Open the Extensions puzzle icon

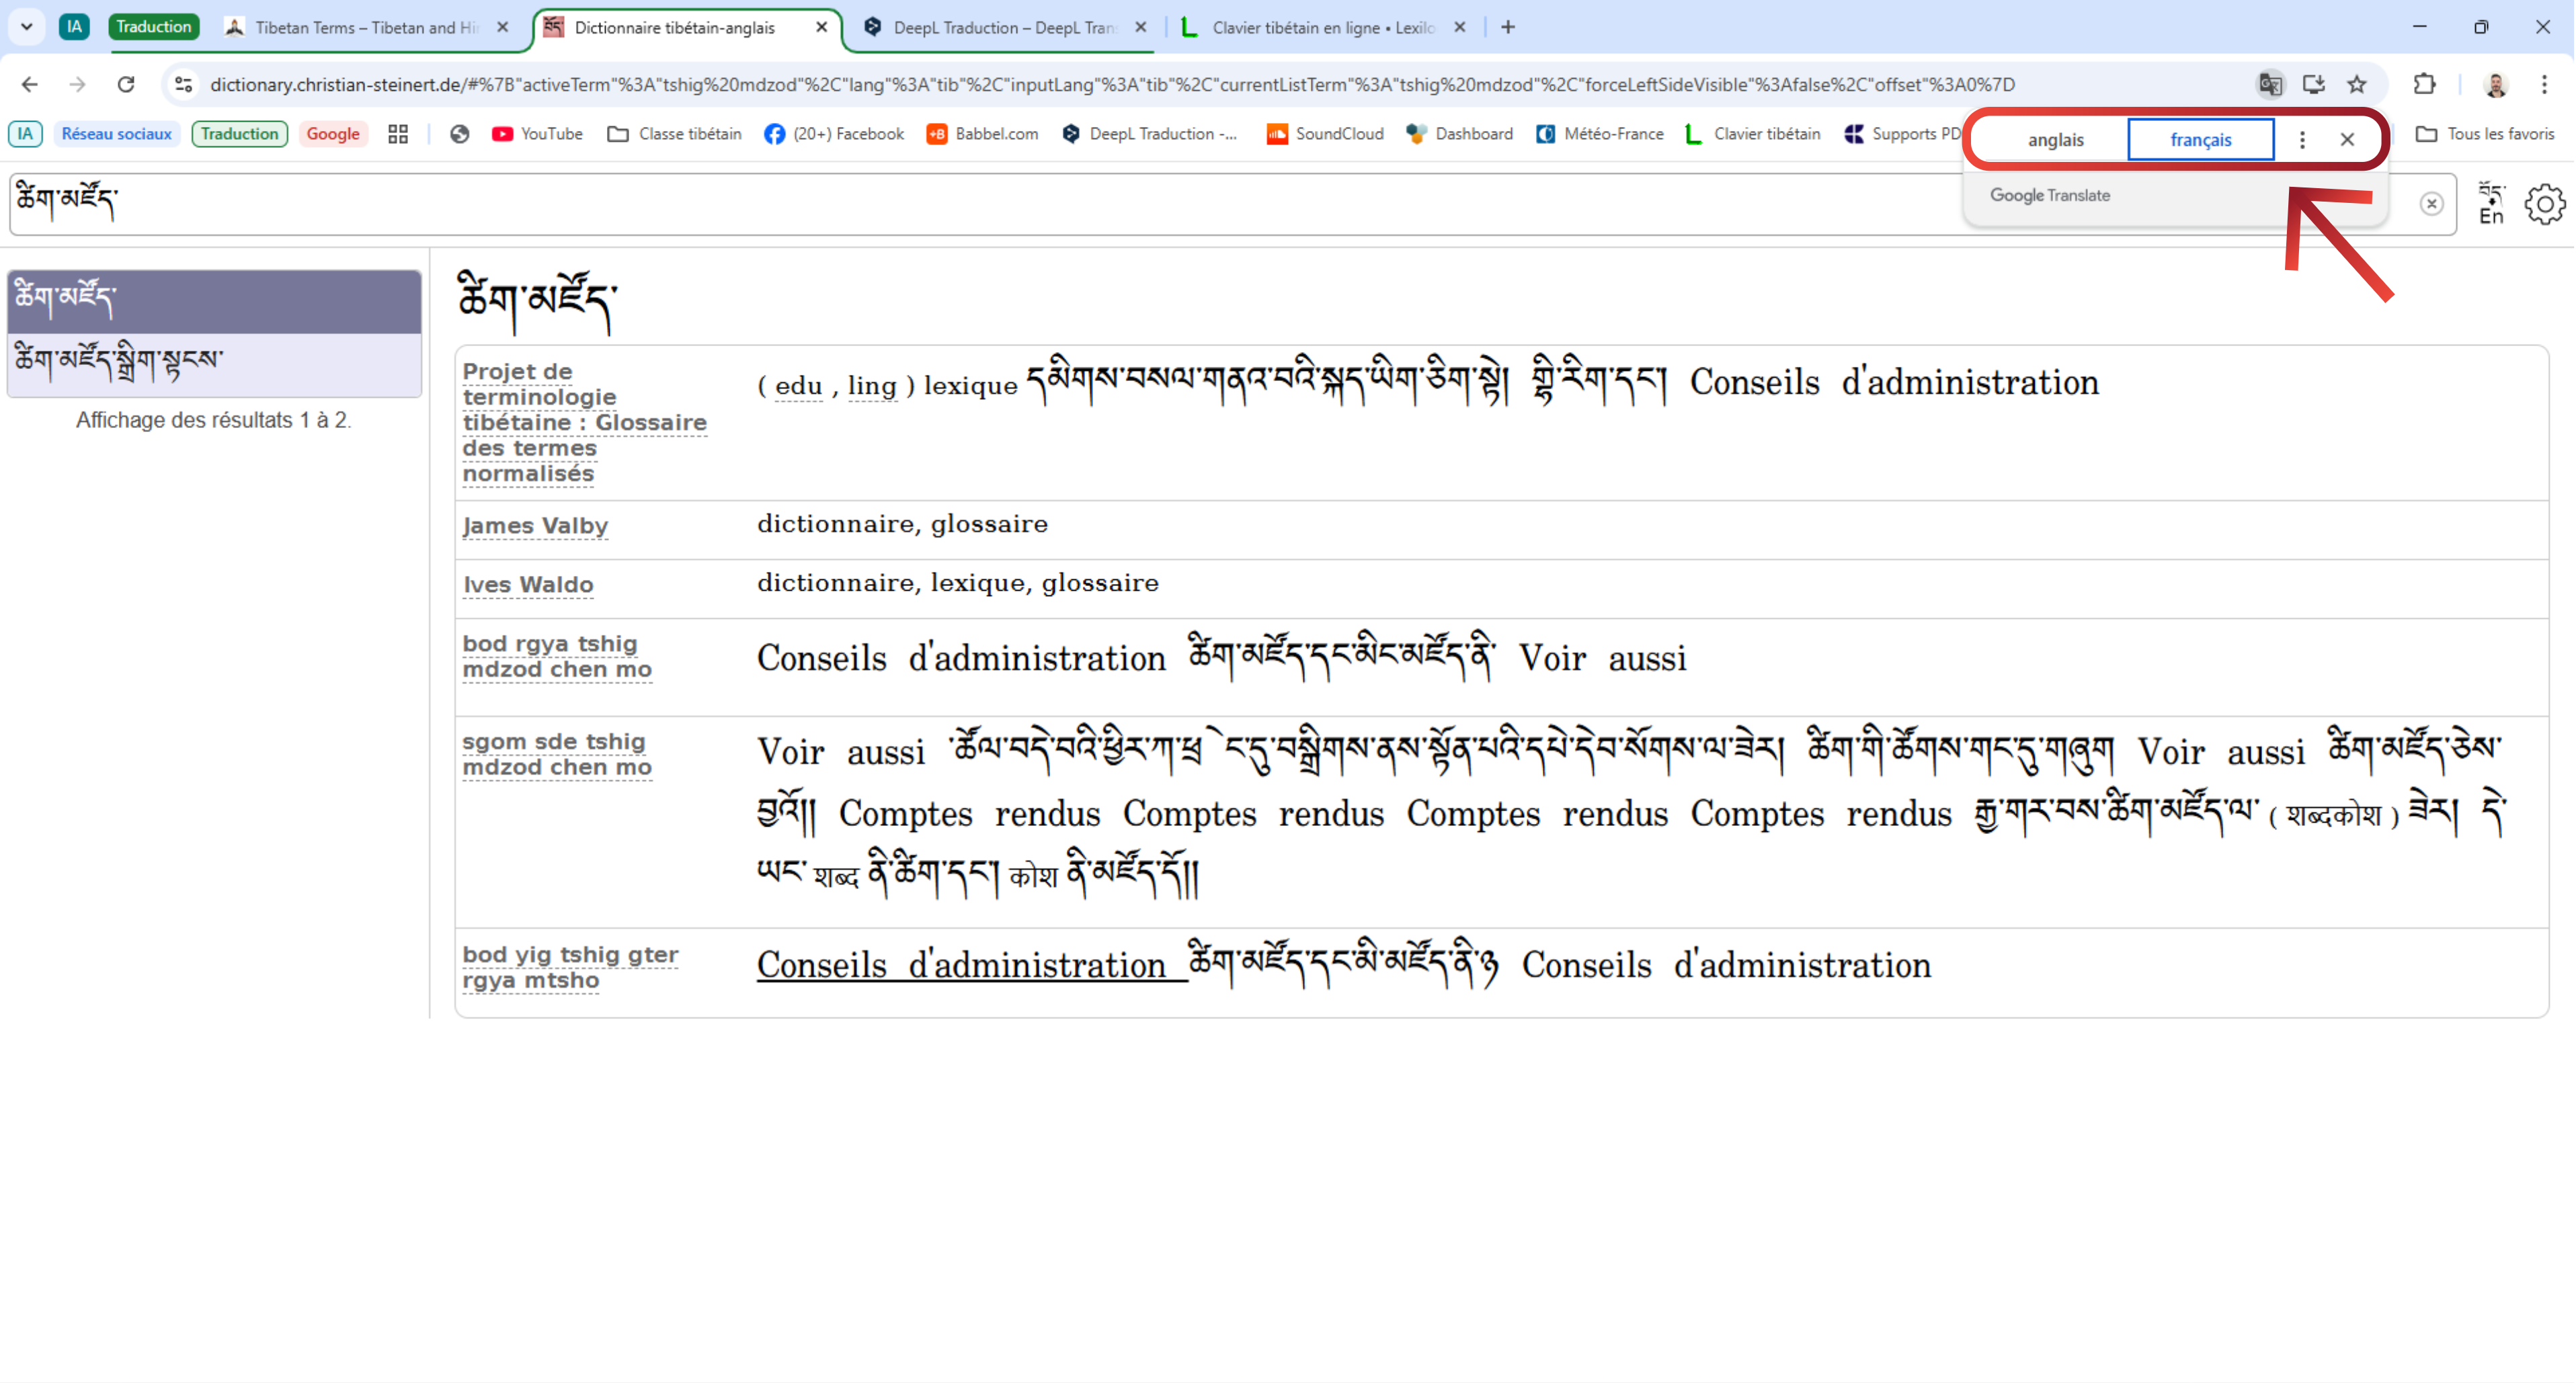click(x=2424, y=84)
